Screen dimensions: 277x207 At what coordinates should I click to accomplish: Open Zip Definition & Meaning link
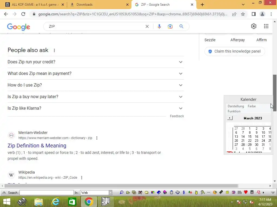(x=37, y=146)
